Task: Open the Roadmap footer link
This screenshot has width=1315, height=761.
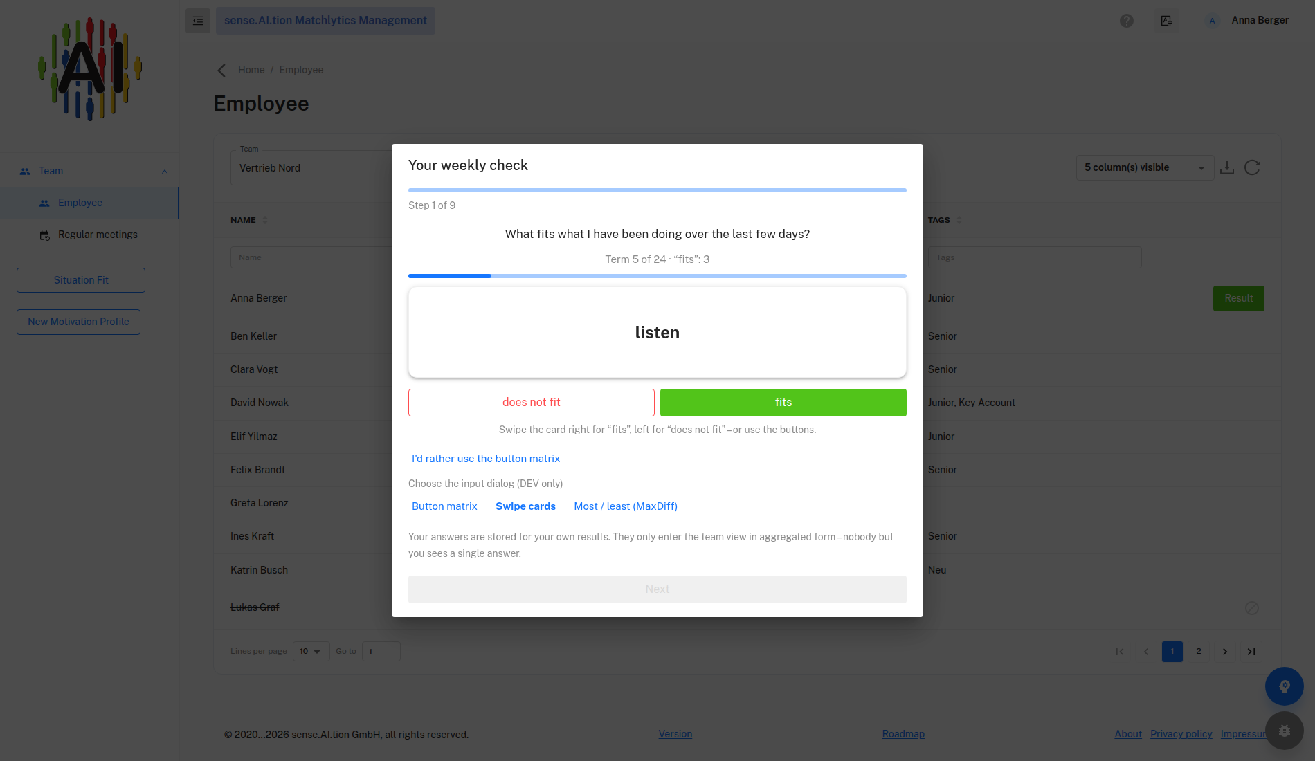Action: pyautogui.click(x=903, y=734)
